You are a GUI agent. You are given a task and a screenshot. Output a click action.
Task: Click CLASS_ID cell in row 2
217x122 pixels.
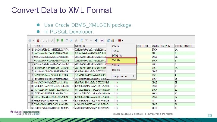[x=53, y=53]
